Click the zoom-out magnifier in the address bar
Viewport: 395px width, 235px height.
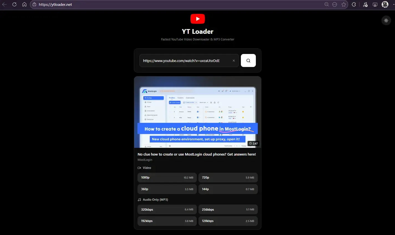327,4
